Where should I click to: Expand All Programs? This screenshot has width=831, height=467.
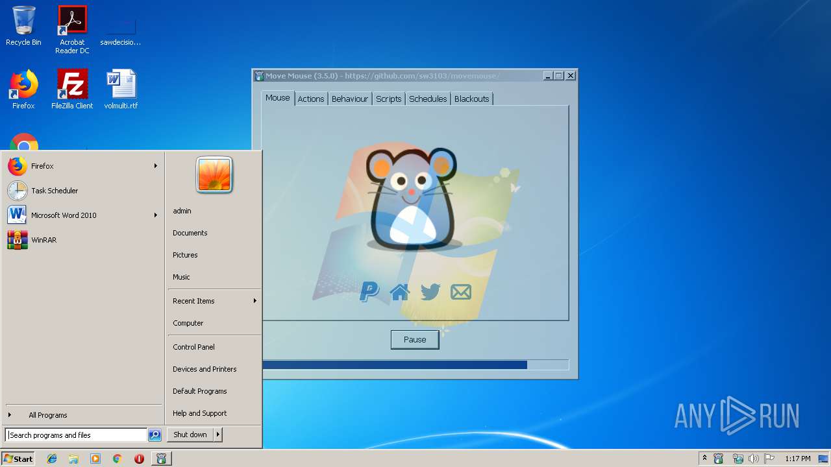[82, 415]
